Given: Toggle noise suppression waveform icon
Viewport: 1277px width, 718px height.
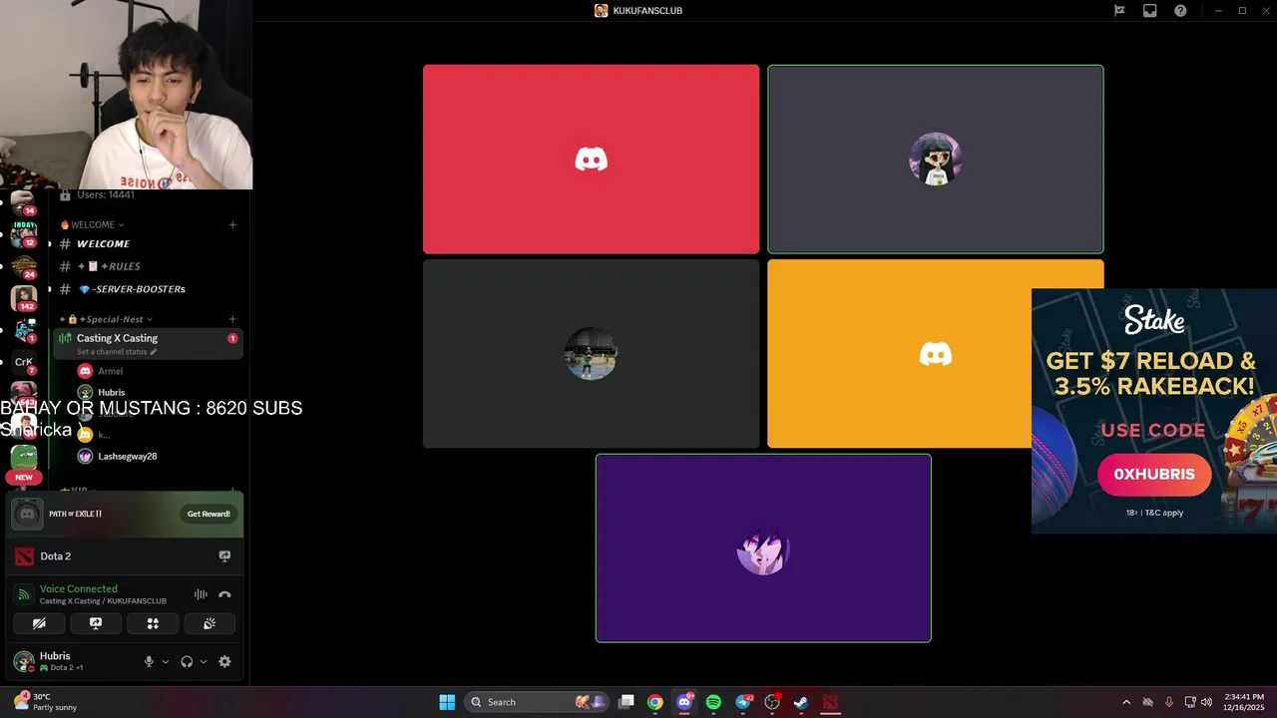Looking at the screenshot, I should pos(201,594).
